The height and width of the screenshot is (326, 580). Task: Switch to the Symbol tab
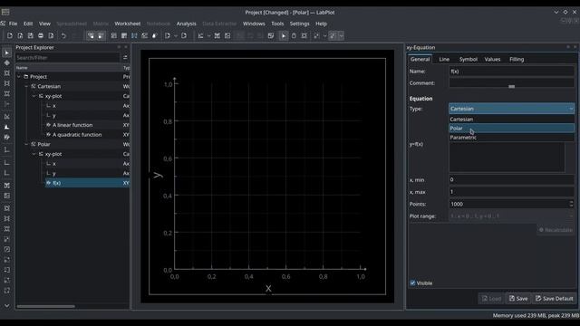pyautogui.click(x=469, y=59)
